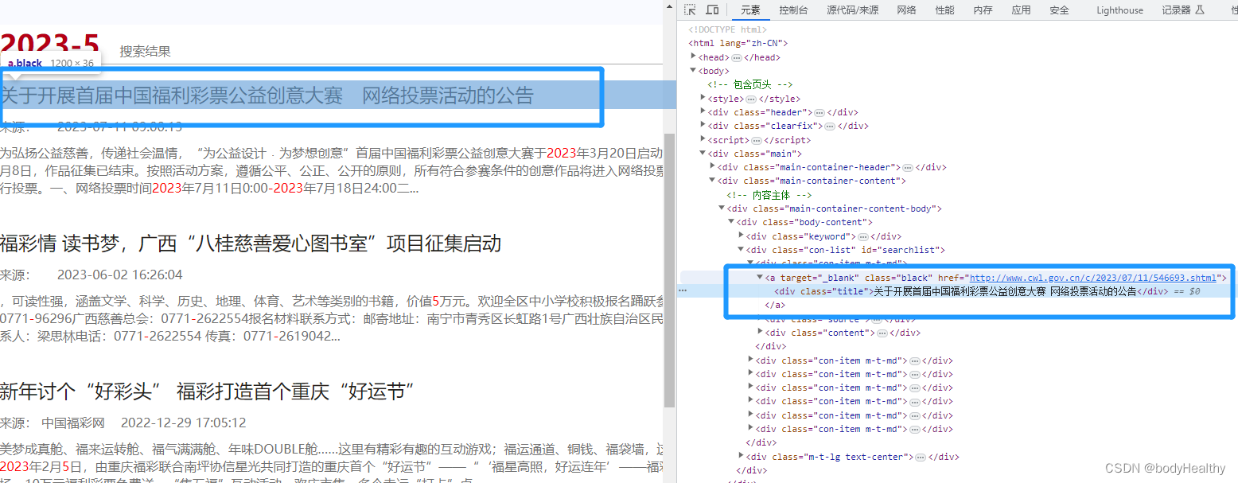This screenshot has width=1238, height=483.
Task: Toggle the device toolbar icon
Action: pyautogui.click(x=712, y=10)
